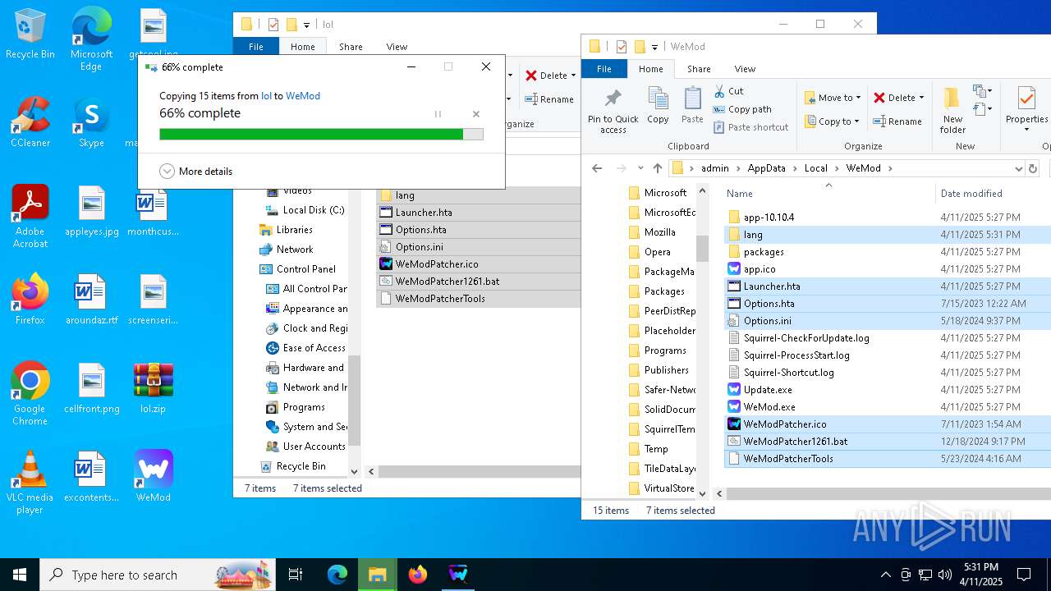Open quick access toolbar dropdown in WeMod
1051x591 pixels.
655,48
